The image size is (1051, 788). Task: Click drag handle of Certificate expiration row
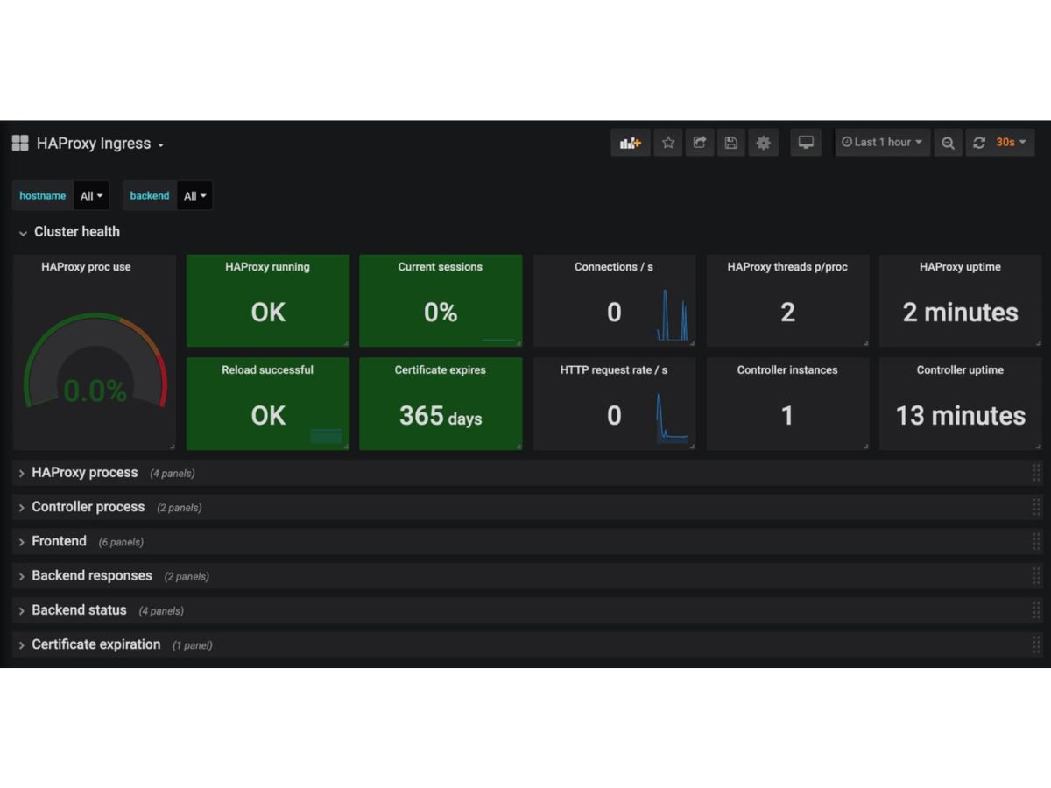pyautogui.click(x=1036, y=644)
